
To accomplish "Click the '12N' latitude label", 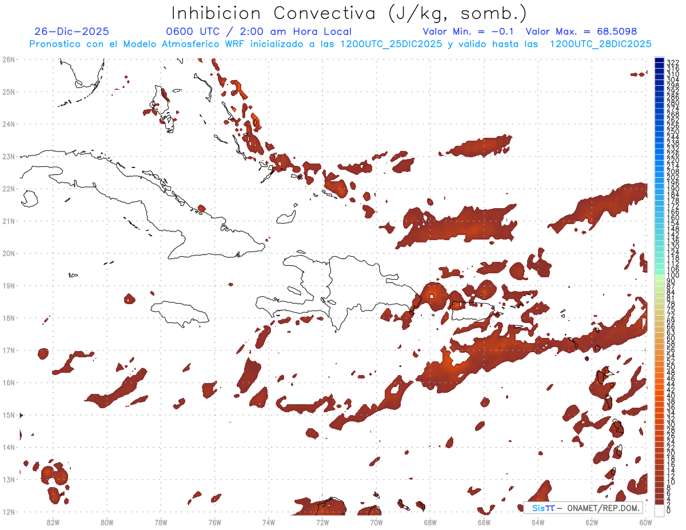I will pos(9,511).
